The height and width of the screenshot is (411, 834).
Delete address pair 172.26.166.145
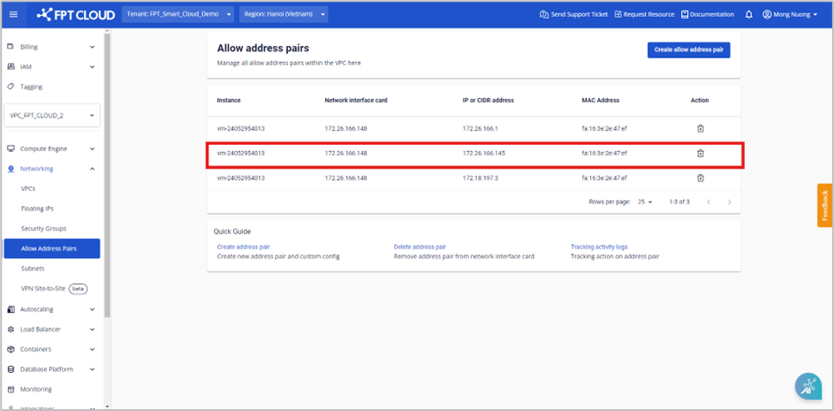[x=700, y=153]
